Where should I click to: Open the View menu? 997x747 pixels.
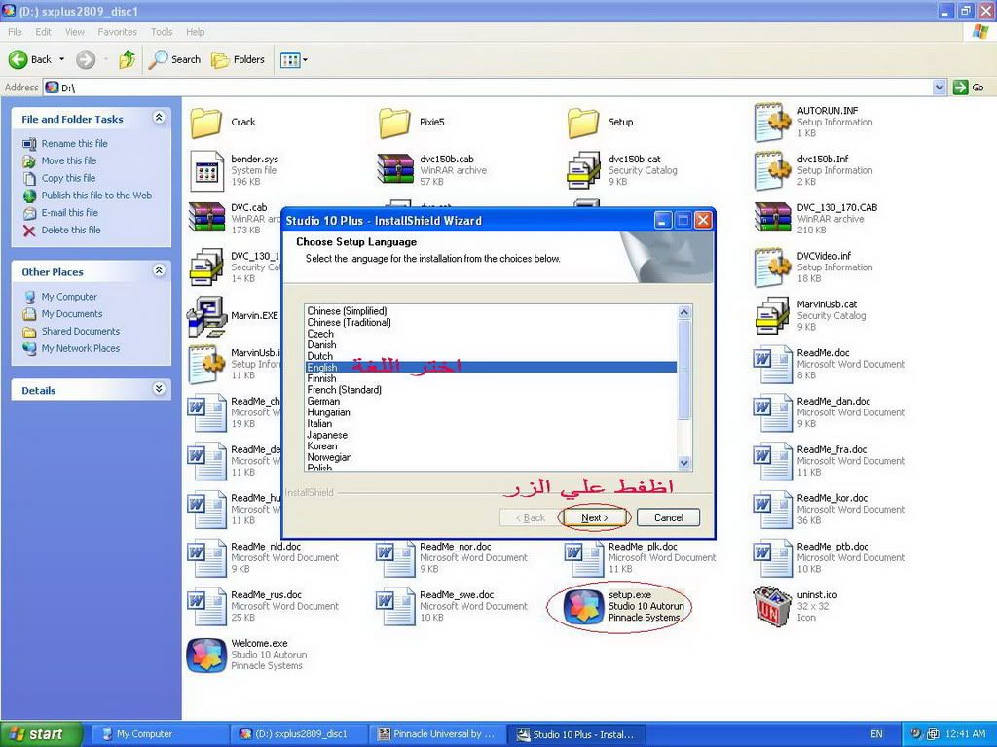tap(74, 32)
